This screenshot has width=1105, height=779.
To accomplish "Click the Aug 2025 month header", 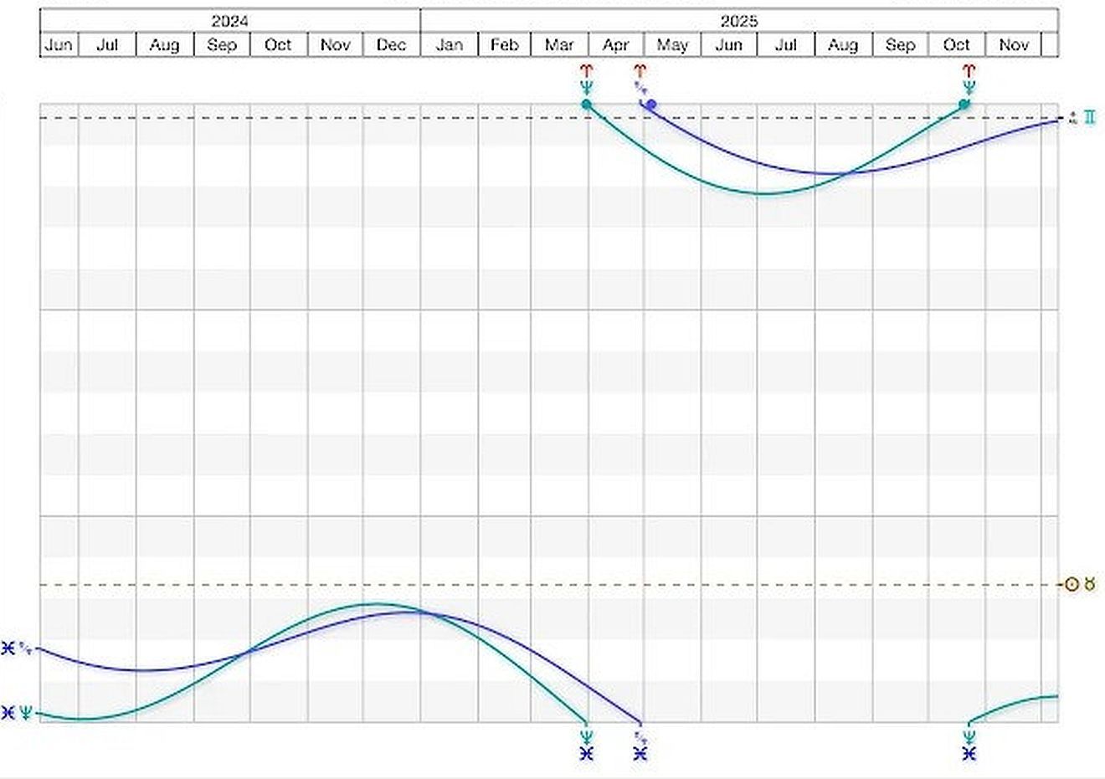I will tap(844, 45).
